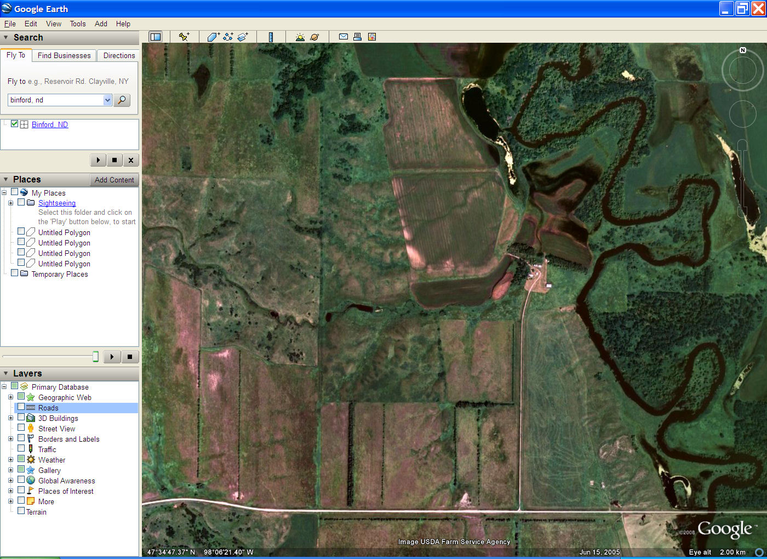The height and width of the screenshot is (559, 767).
Task: Click the move joystick ring
Action: pyautogui.click(x=743, y=113)
